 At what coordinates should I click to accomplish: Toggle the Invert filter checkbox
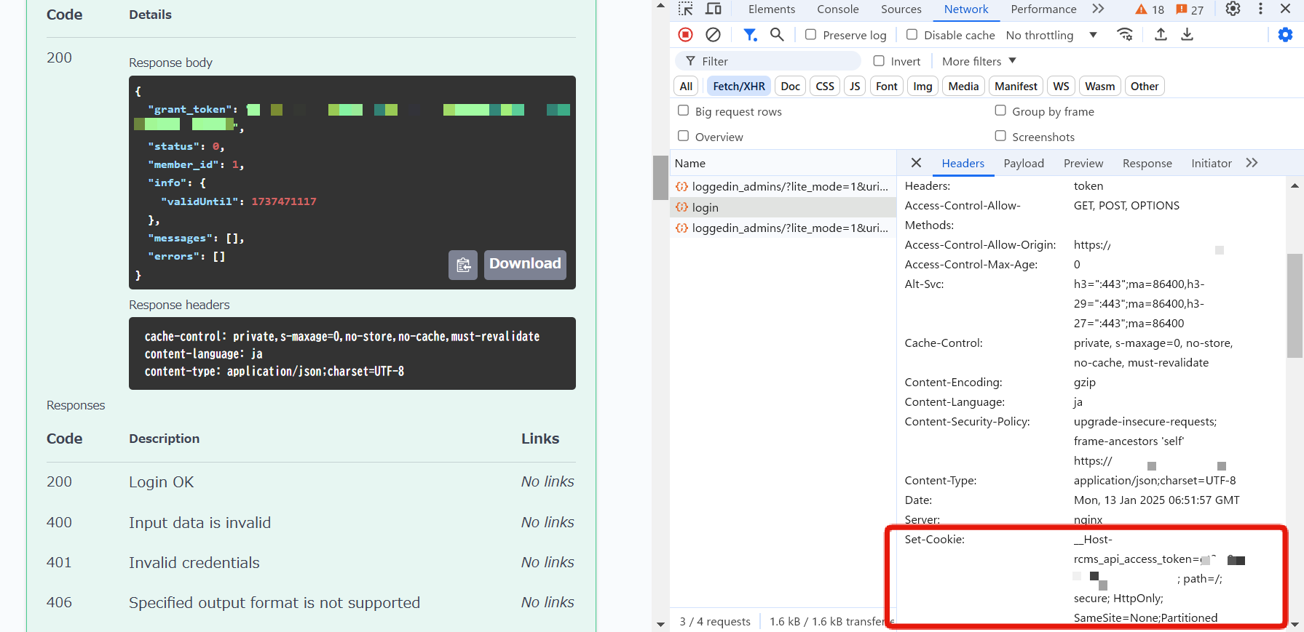(x=879, y=61)
